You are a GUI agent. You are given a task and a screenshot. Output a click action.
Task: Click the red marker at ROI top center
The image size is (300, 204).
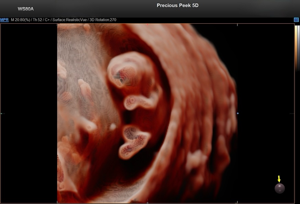point(147,25)
